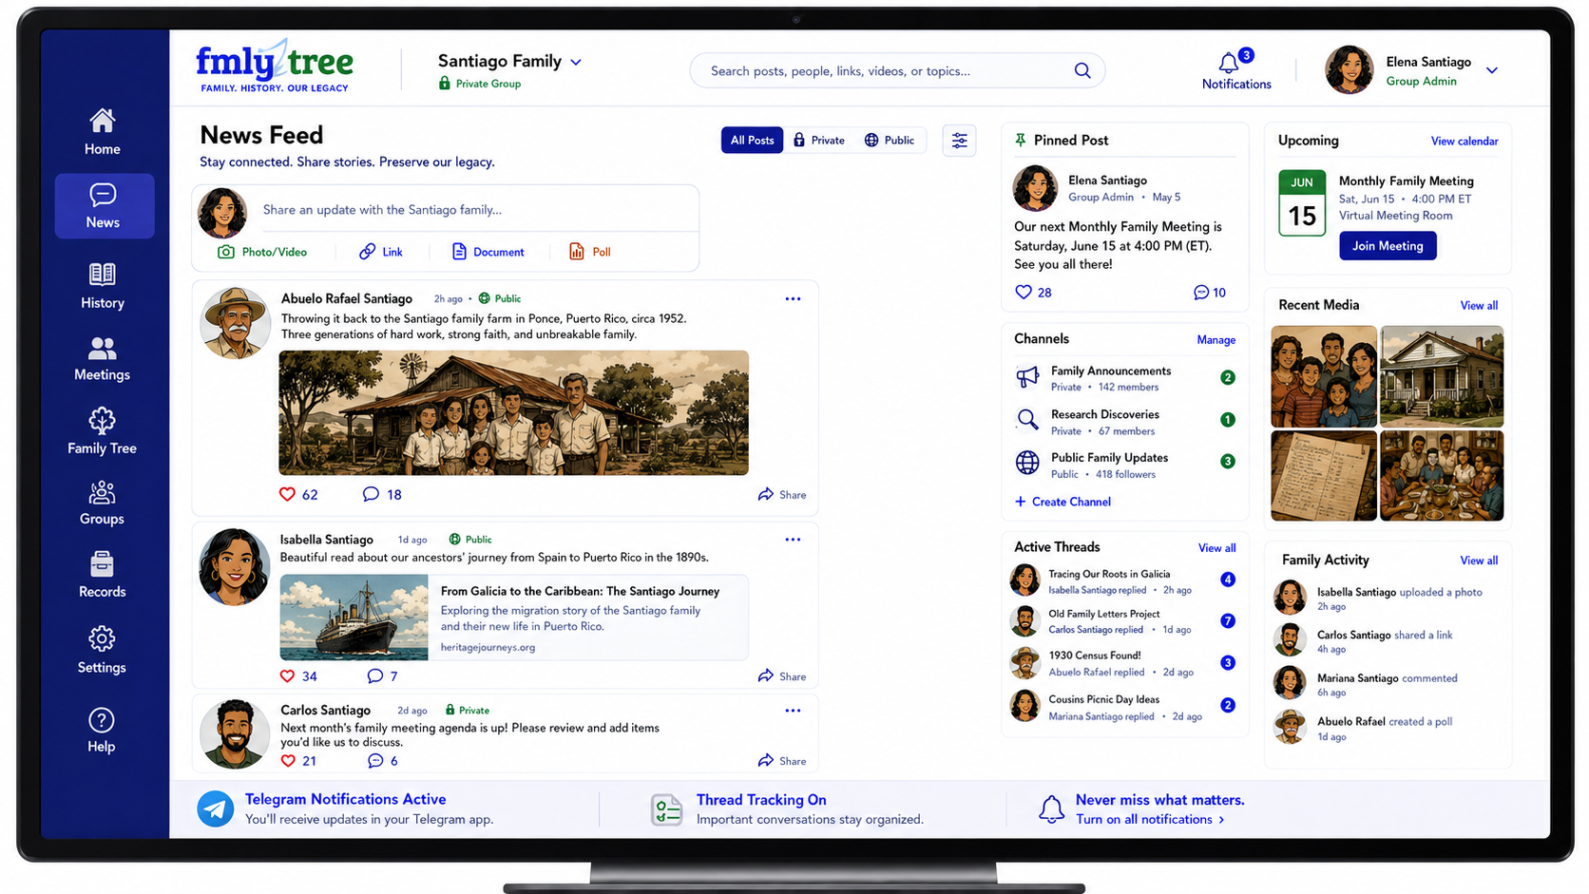Screen dimensions: 1589x894
Task: Open the Home sidebar item
Action: (102, 132)
